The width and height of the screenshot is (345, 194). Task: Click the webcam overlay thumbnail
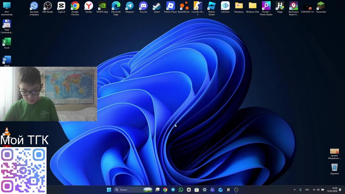pos(48,94)
